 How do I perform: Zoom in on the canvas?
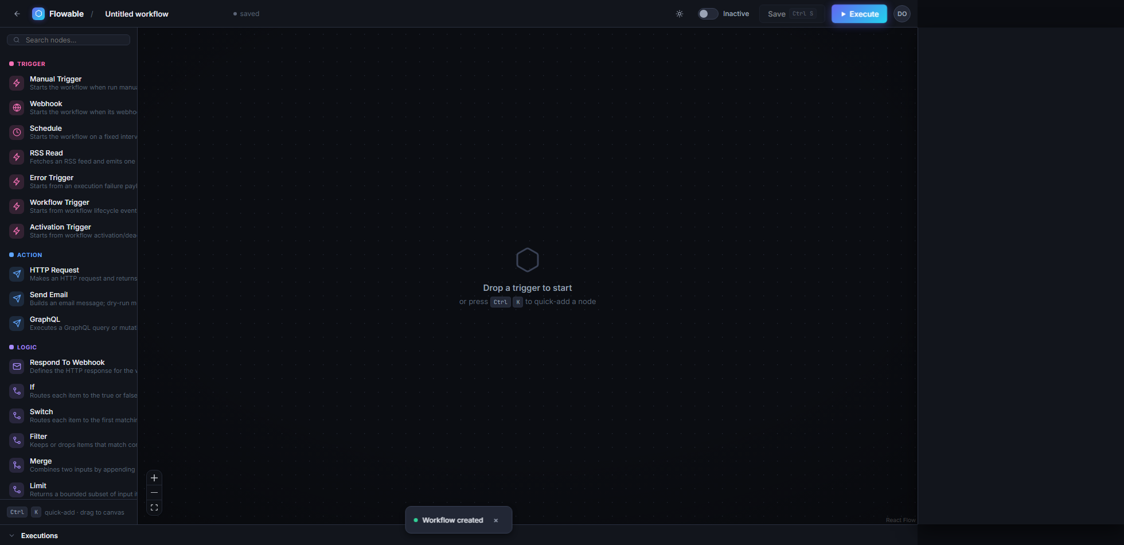(x=154, y=478)
